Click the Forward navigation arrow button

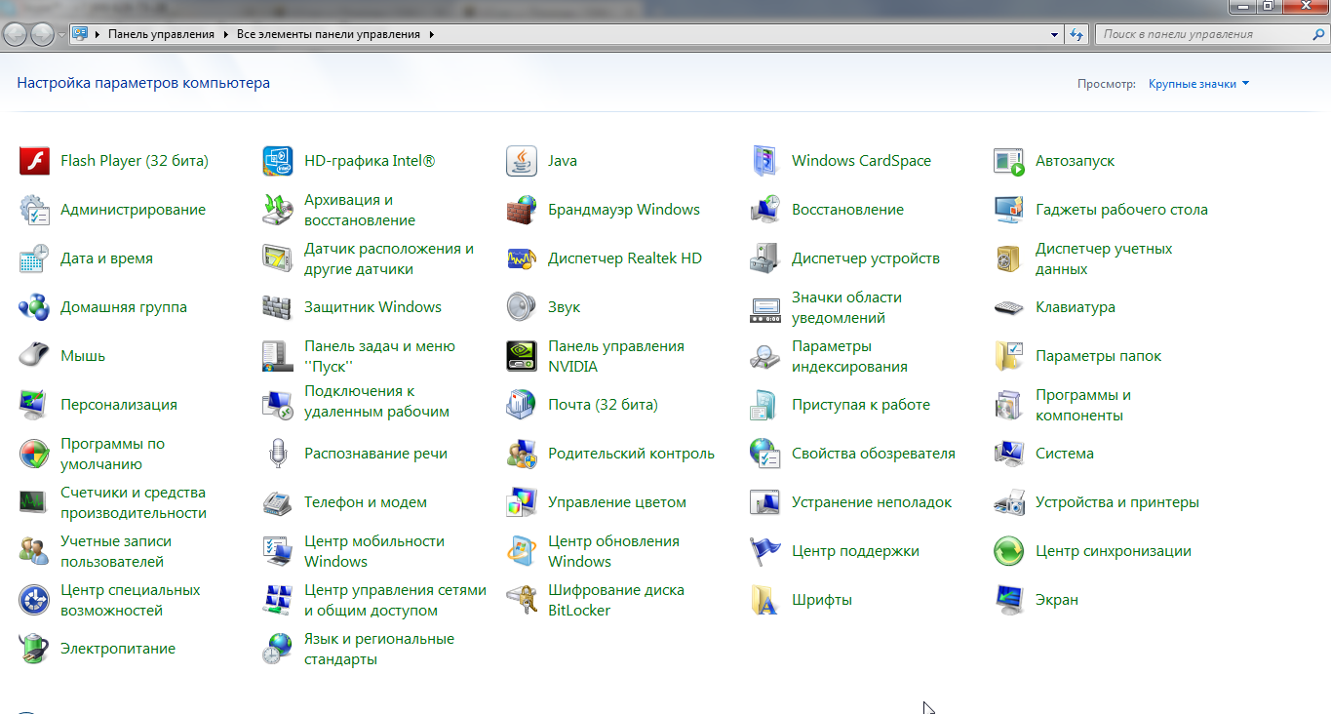point(43,35)
